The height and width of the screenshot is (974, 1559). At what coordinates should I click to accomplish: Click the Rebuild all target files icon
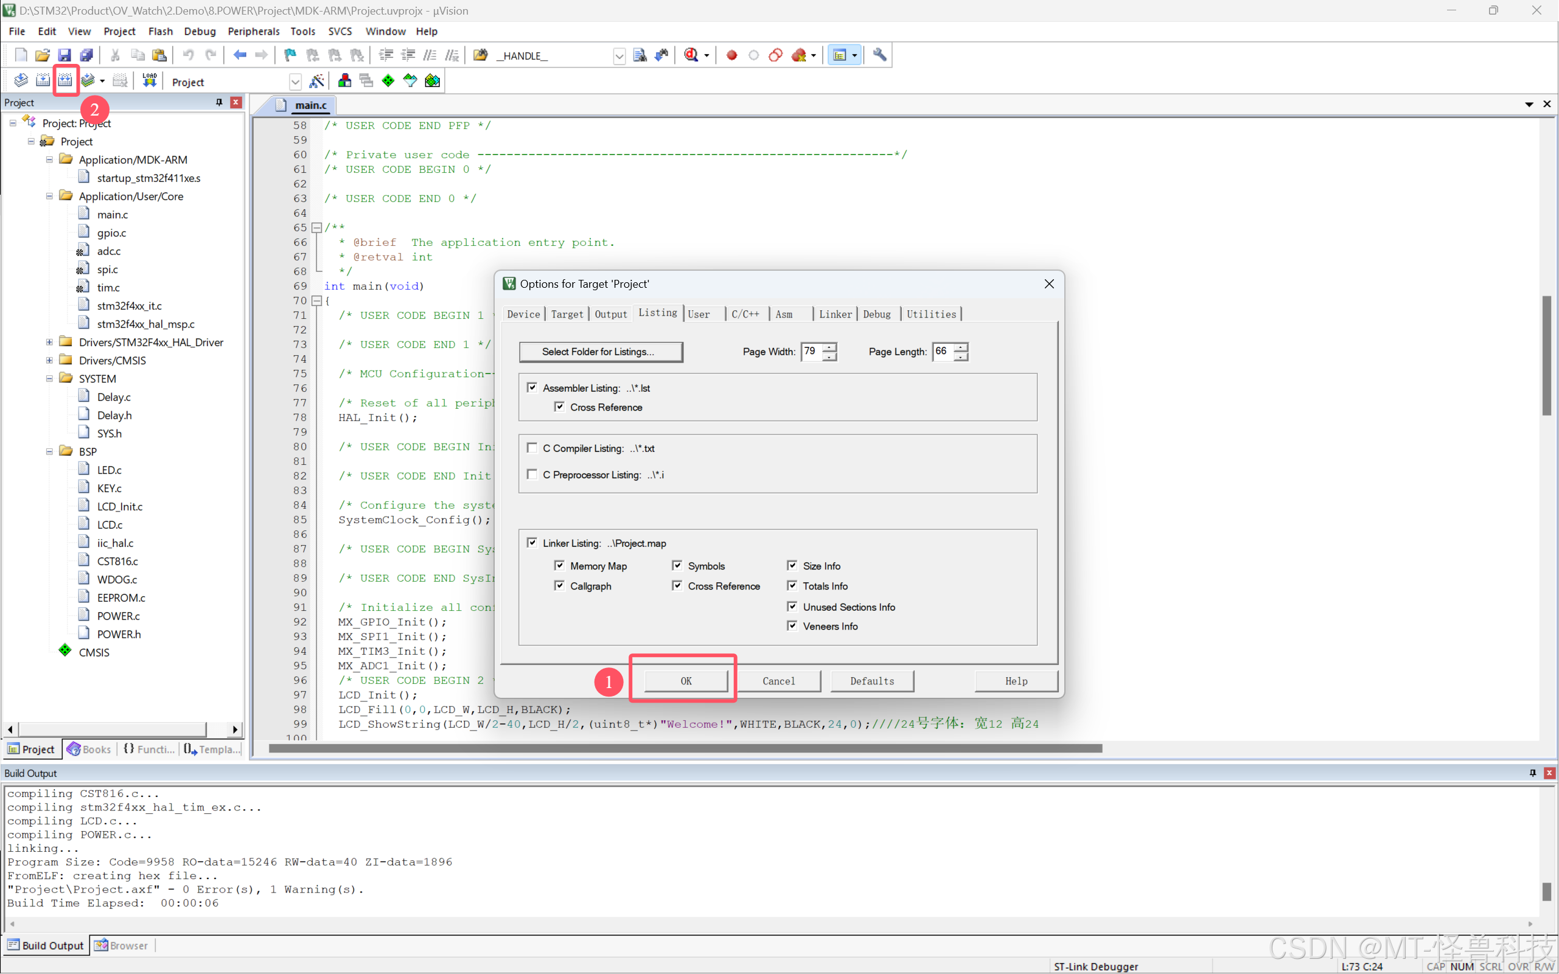(65, 80)
